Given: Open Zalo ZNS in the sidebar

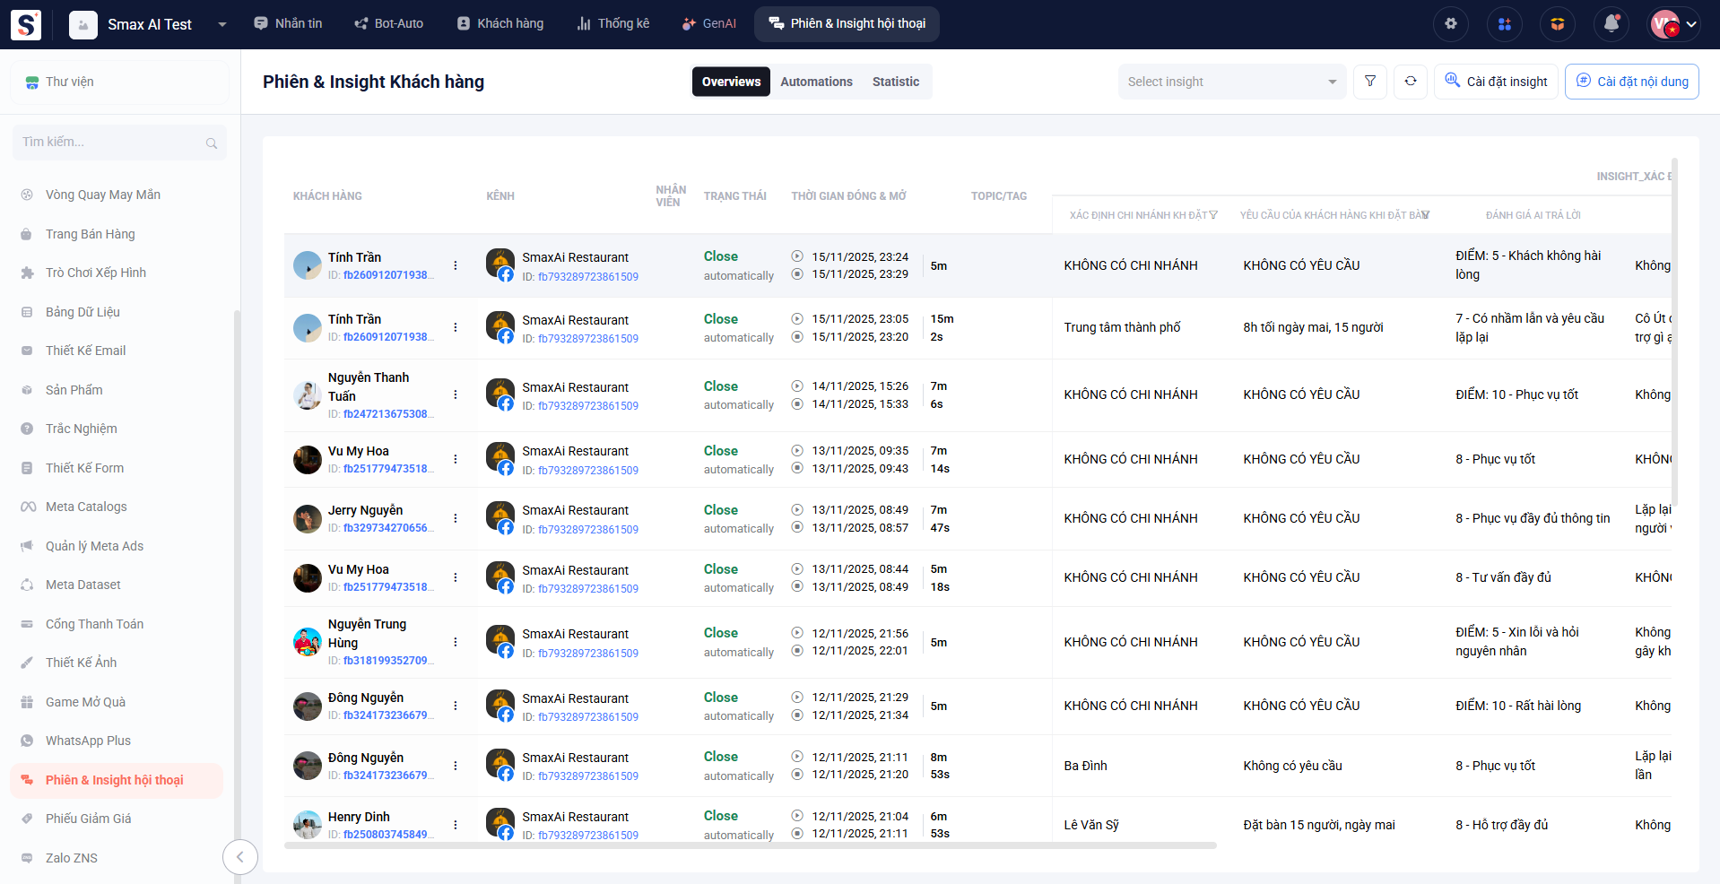Looking at the screenshot, I should pyautogui.click(x=72, y=858).
